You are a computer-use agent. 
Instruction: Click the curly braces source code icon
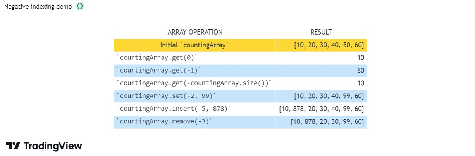point(79,7)
